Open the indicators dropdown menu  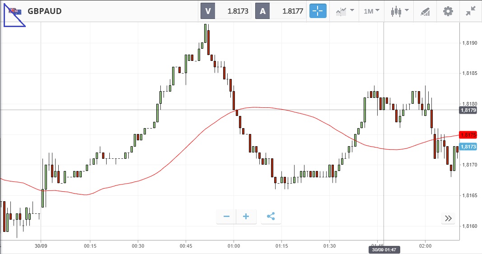pyautogui.click(x=345, y=11)
